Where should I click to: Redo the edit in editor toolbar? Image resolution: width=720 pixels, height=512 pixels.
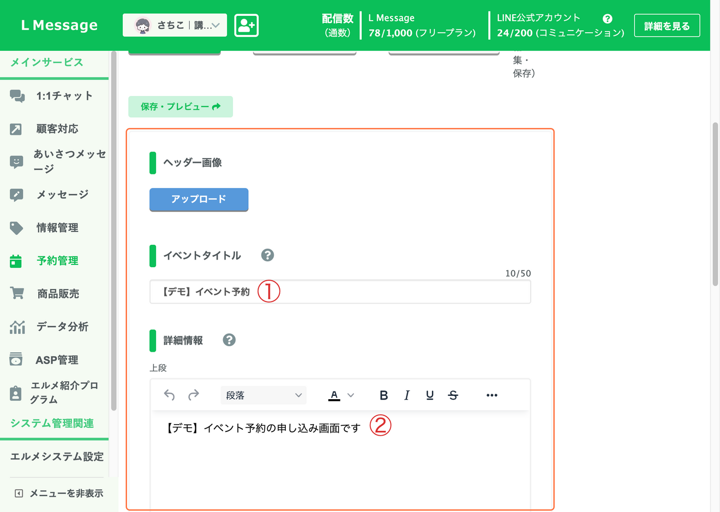click(x=194, y=395)
